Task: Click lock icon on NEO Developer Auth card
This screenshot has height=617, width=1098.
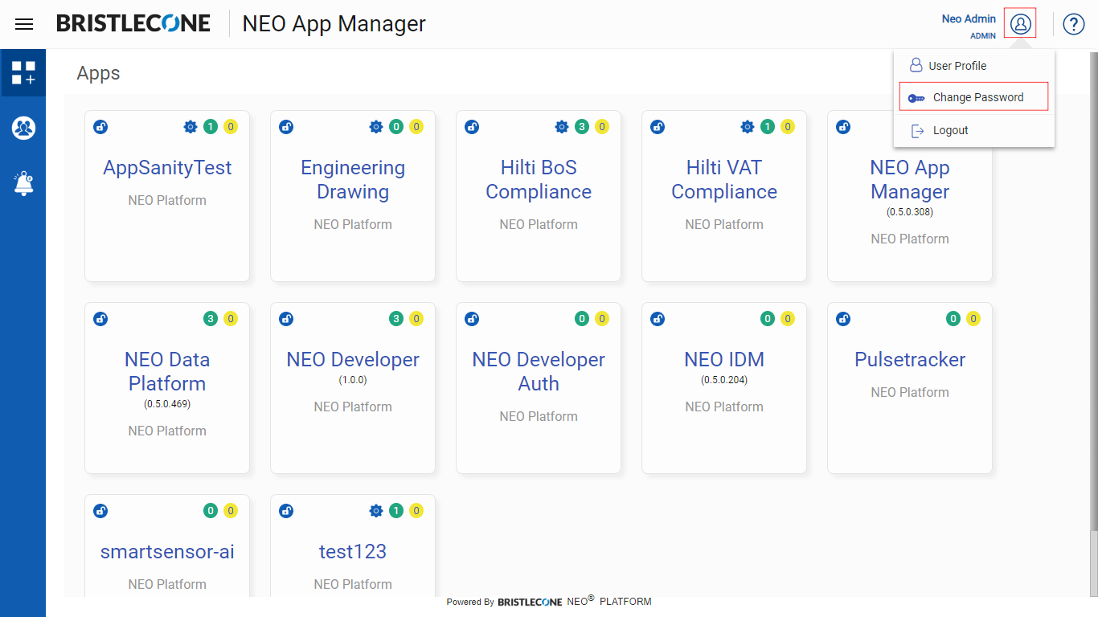Action: 472,319
